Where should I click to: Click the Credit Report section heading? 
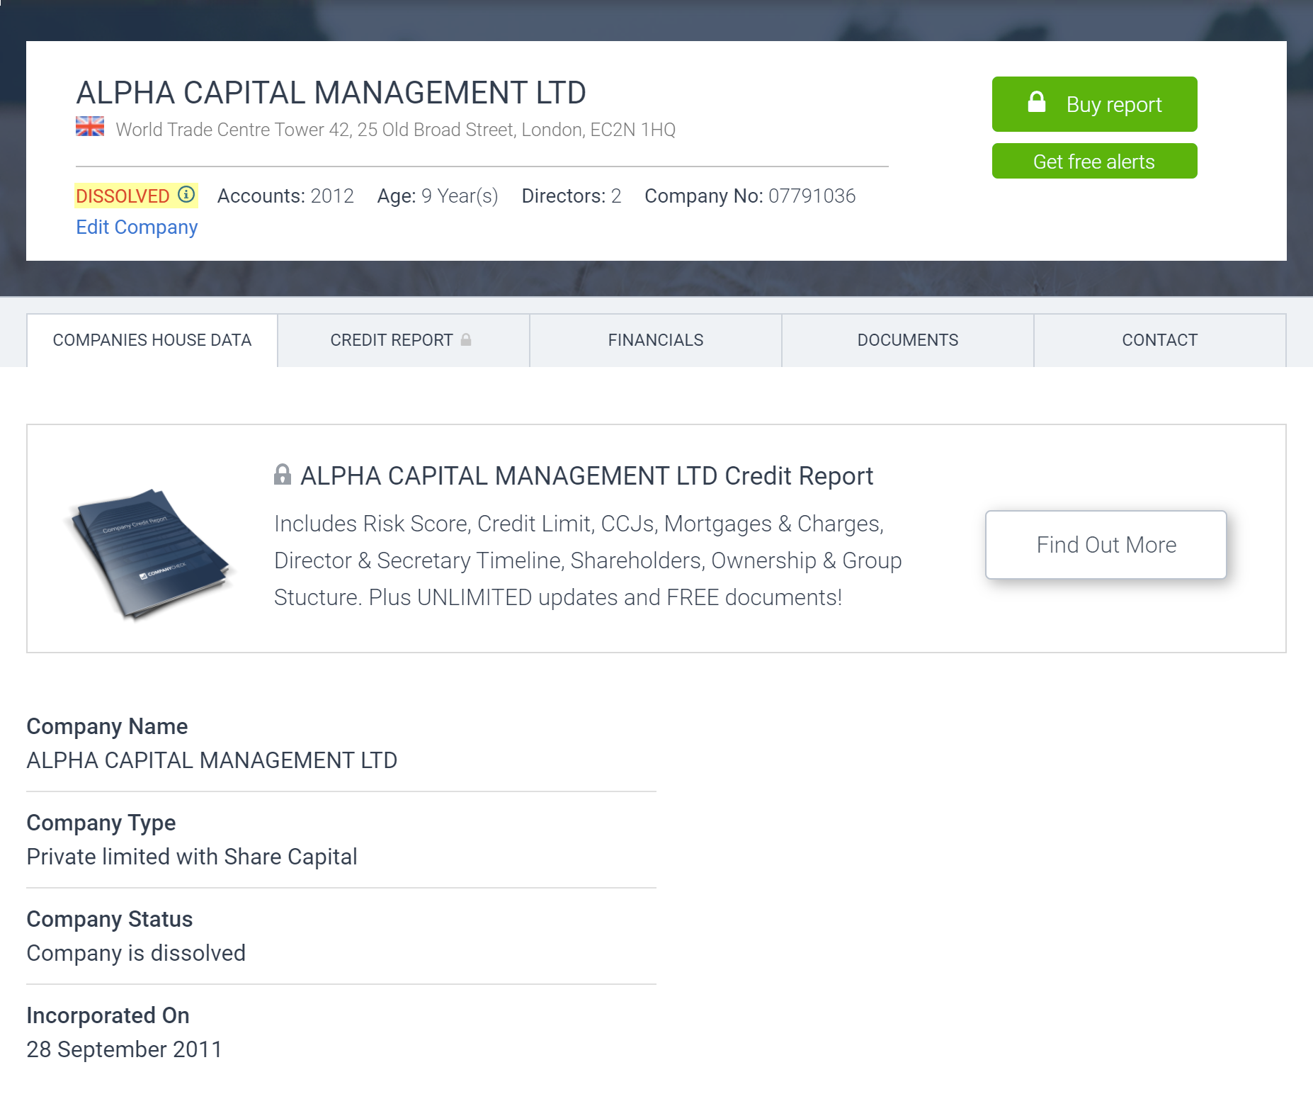[x=586, y=476]
